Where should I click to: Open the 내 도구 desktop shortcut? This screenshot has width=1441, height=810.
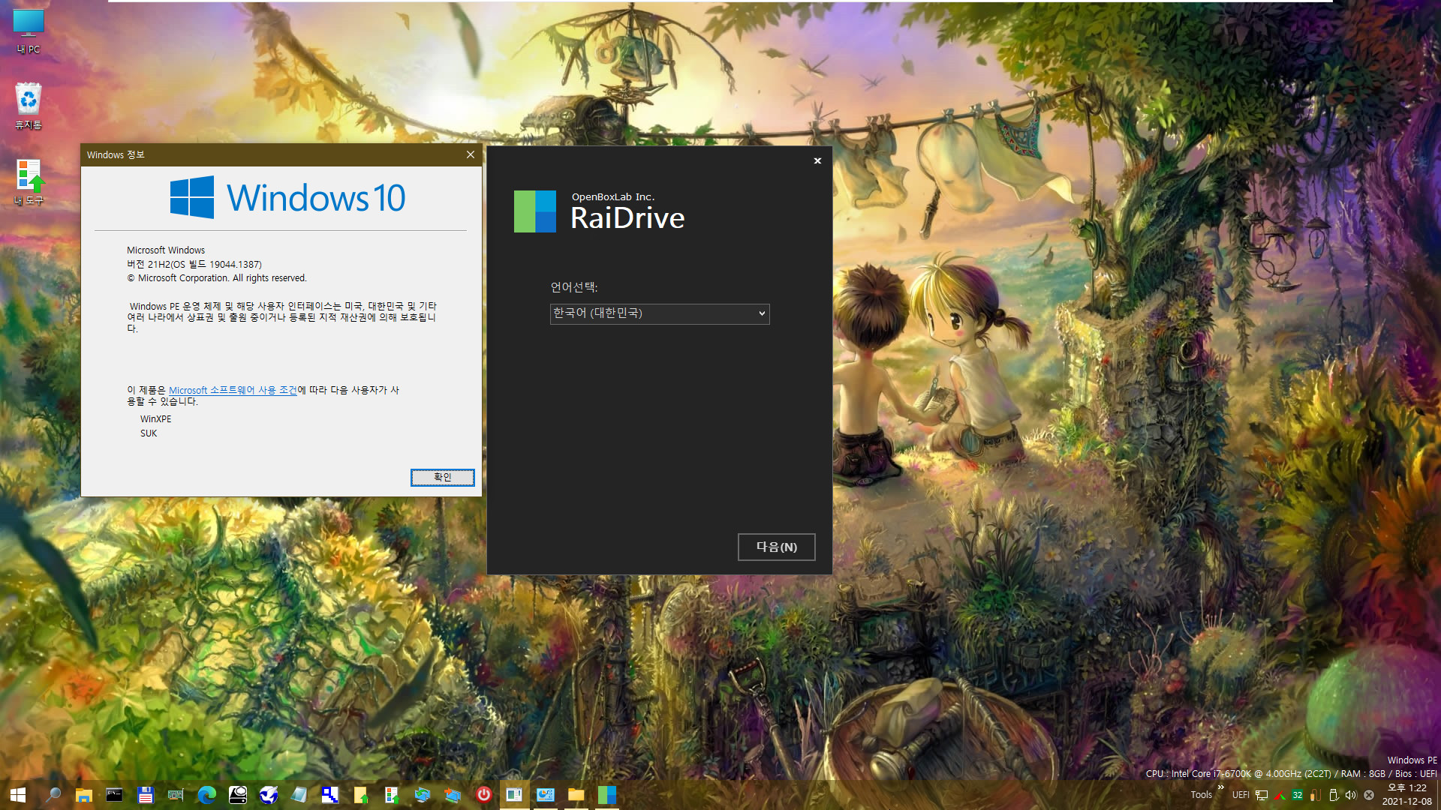click(x=29, y=182)
